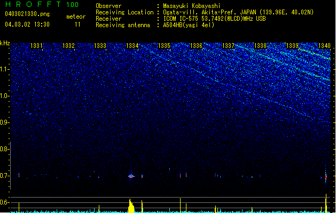Click the 0.9 kHz axis label
Screen dimensions: 336x213
tap(5, 122)
